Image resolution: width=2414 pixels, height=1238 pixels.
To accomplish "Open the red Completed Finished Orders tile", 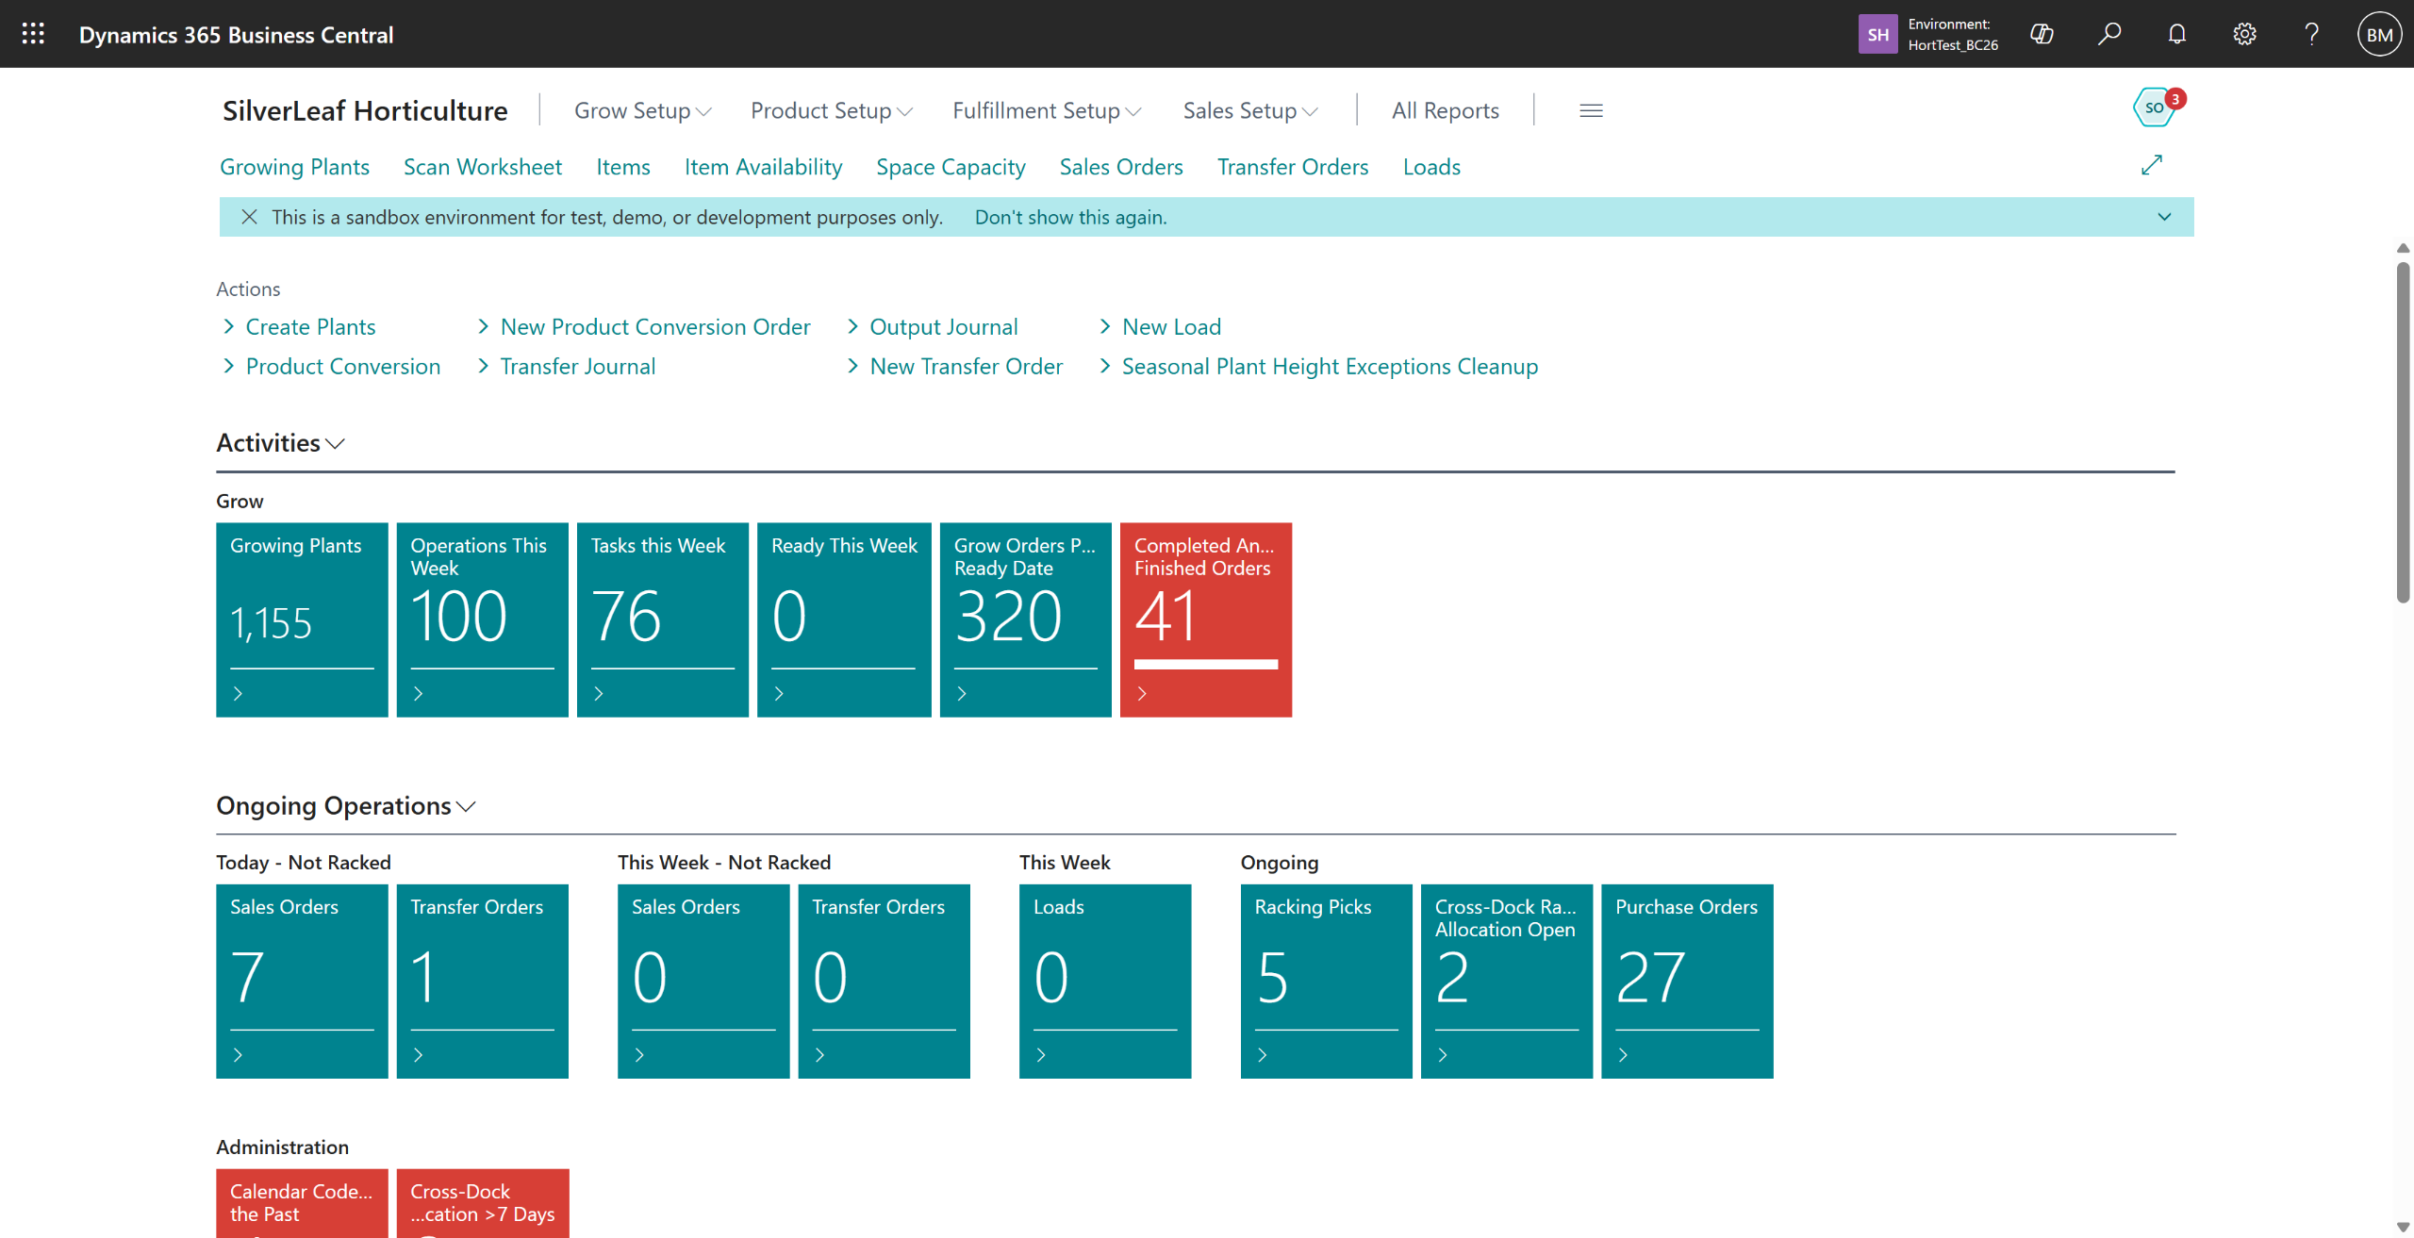I will (1205, 619).
